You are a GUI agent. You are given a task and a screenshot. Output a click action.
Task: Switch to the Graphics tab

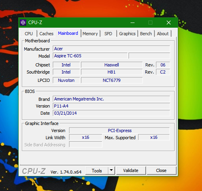127,34
